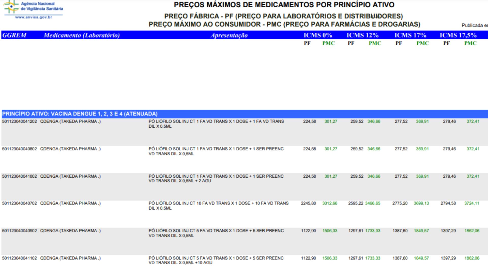This screenshot has width=488, height=274.
Task: Click GGREM code 501123040040802
Action: pyautogui.click(x=20, y=149)
